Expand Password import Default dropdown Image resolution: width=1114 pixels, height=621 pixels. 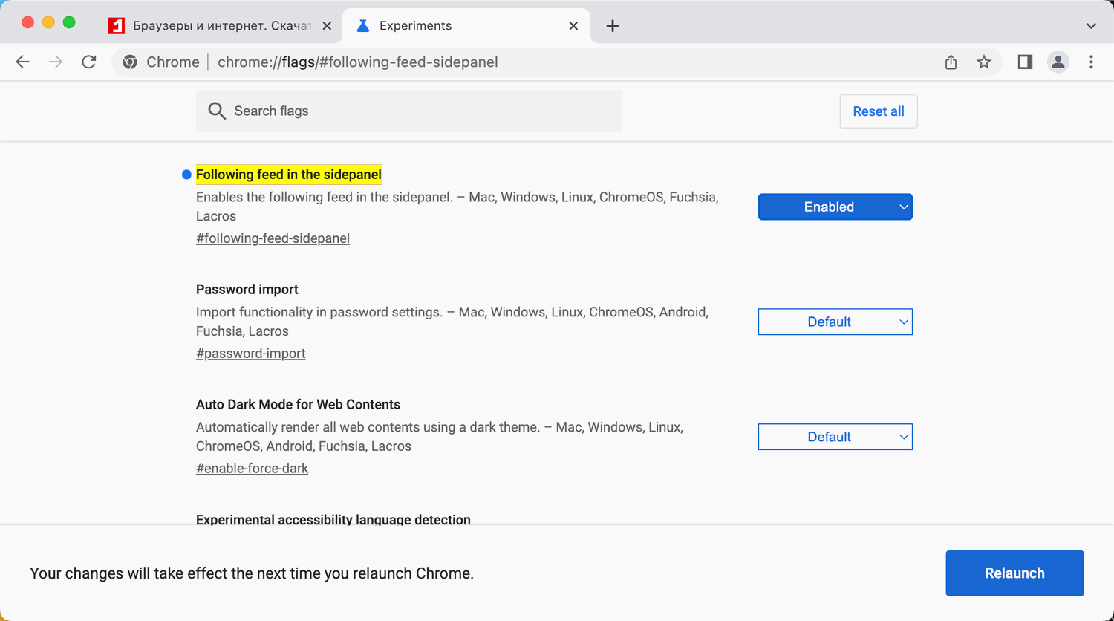coord(835,322)
